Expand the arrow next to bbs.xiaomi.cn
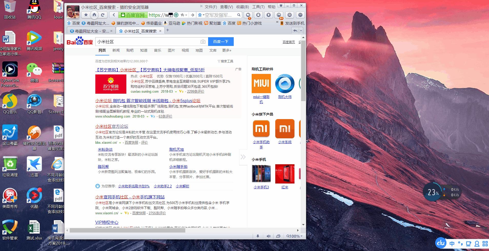This screenshot has height=251, width=489. [x=120, y=143]
